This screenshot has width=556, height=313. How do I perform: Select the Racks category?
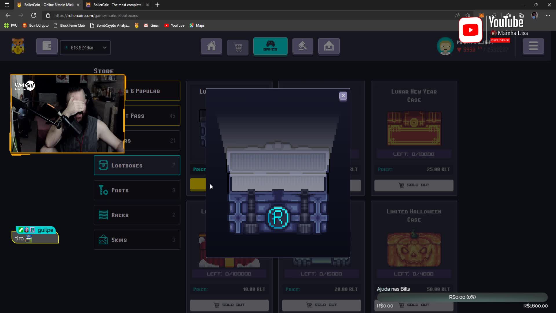137,215
